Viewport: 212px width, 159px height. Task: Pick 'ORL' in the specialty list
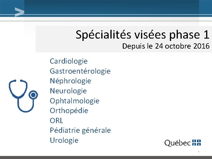click(x=57, y=120)
